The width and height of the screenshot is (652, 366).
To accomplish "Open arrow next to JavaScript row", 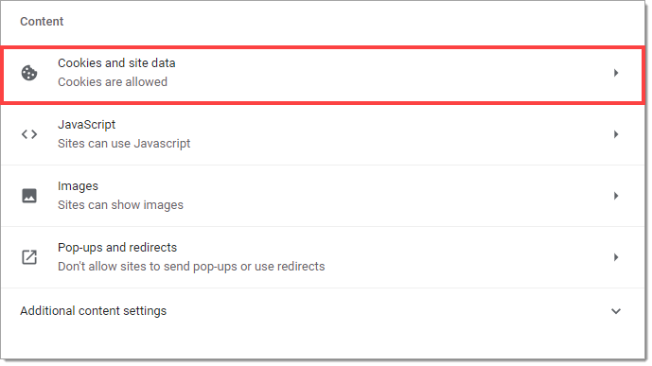I will click(616, 134).
